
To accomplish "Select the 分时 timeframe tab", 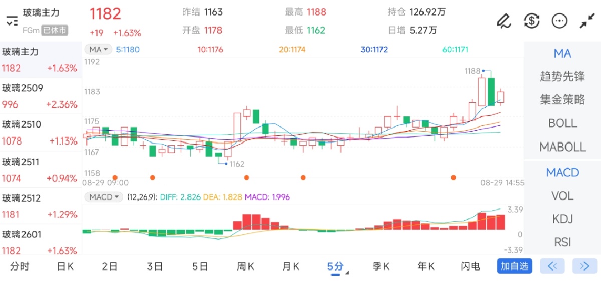I will pos(20,266).
